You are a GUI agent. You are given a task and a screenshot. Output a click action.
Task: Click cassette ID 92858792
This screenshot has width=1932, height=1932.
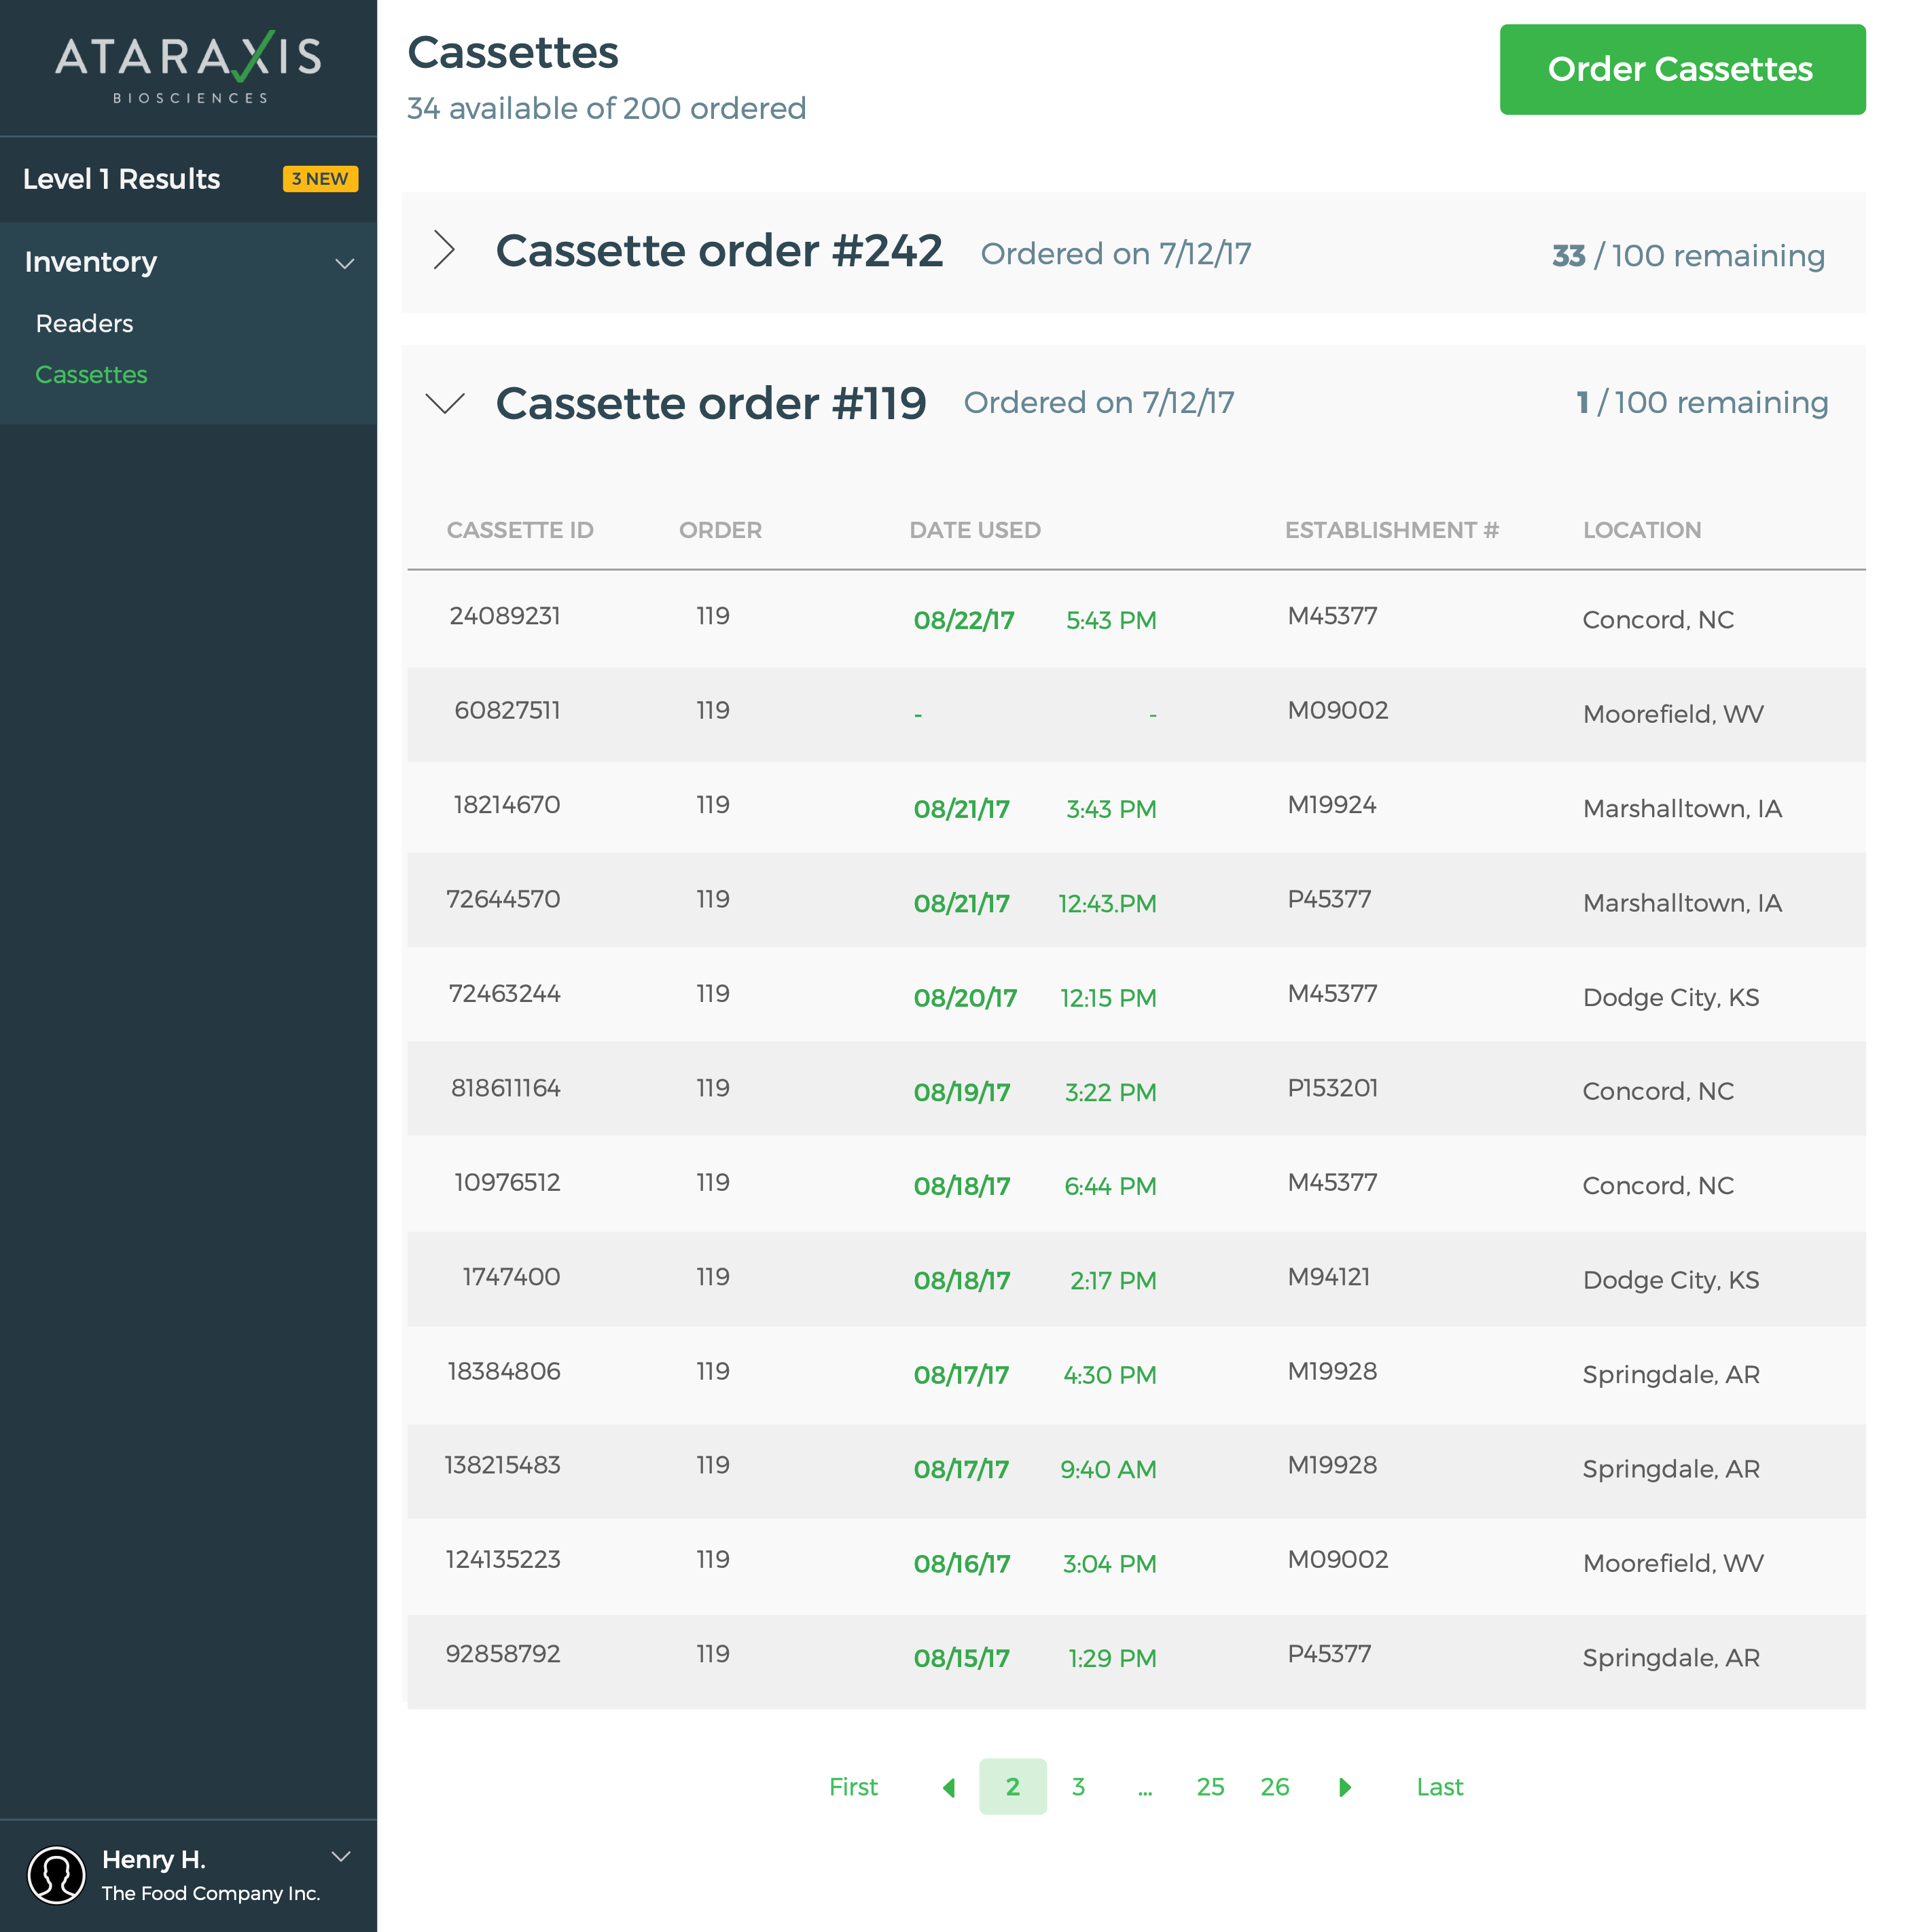click(503, 1654)
